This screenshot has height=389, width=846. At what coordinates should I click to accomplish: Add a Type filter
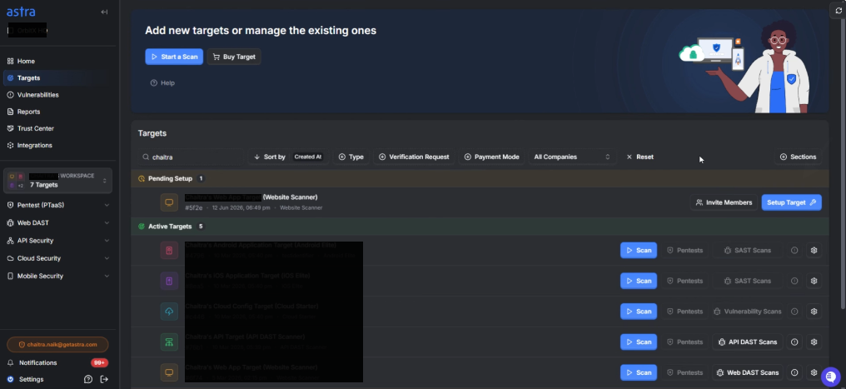[351, 157]
